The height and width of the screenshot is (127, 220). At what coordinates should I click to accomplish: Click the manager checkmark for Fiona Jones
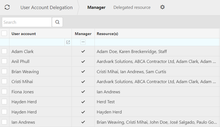(x=83, y=92)
